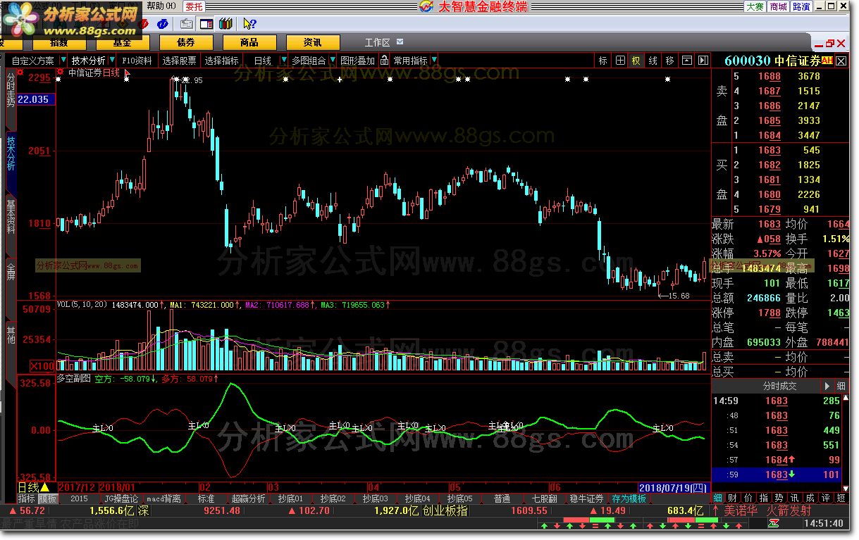Open the 债券 yellow tab
859x540 pixels.
click(186, 42)
